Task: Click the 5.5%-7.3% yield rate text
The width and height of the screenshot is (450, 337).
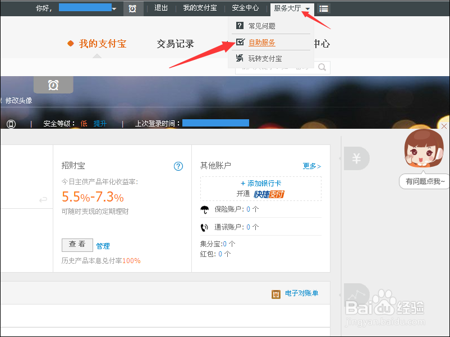Action: [x=93, y=197]
